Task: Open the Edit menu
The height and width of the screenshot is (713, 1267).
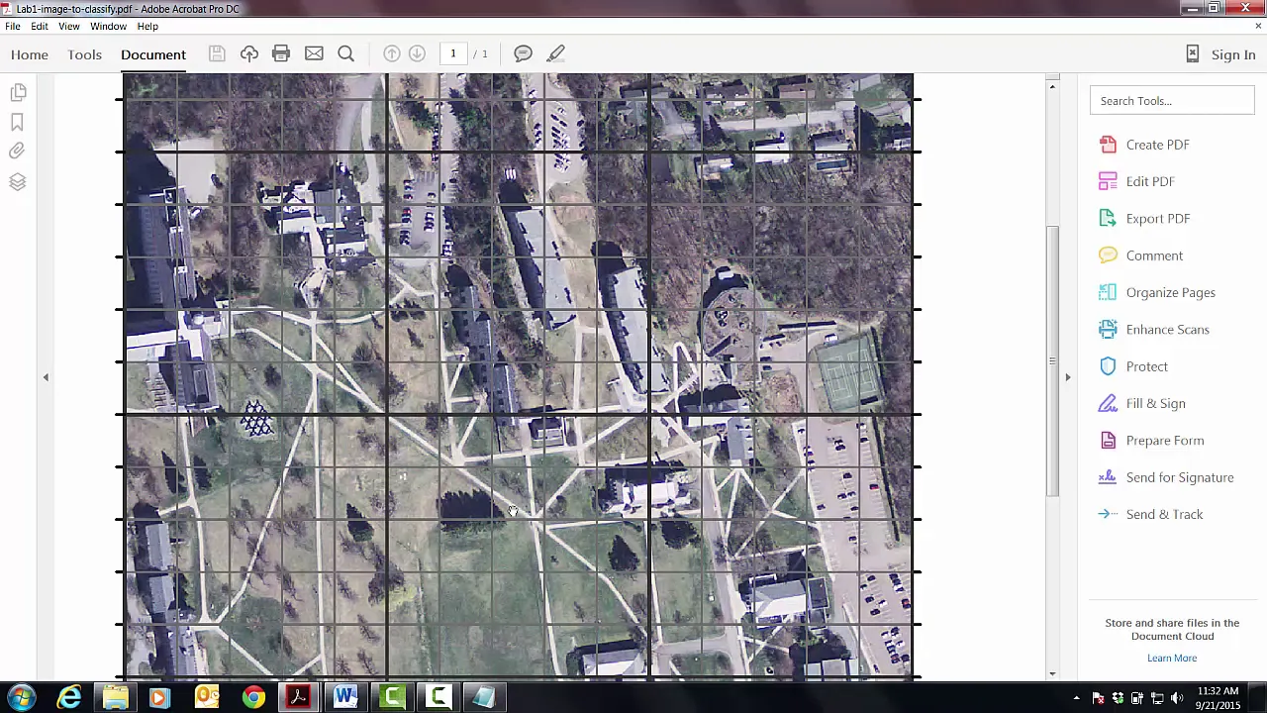Action: pyautogui.click(x=40, y=27)
